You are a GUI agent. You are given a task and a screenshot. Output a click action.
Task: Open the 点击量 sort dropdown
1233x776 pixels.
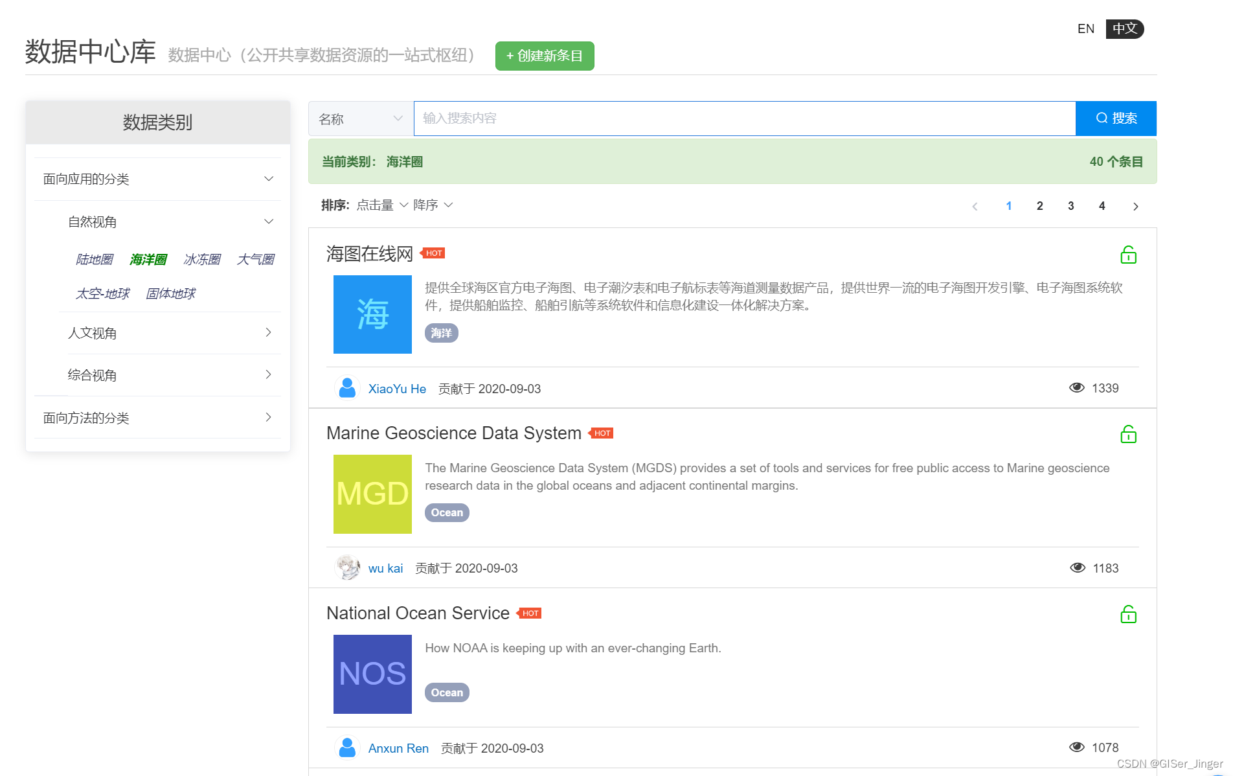[x=382, y=205]
